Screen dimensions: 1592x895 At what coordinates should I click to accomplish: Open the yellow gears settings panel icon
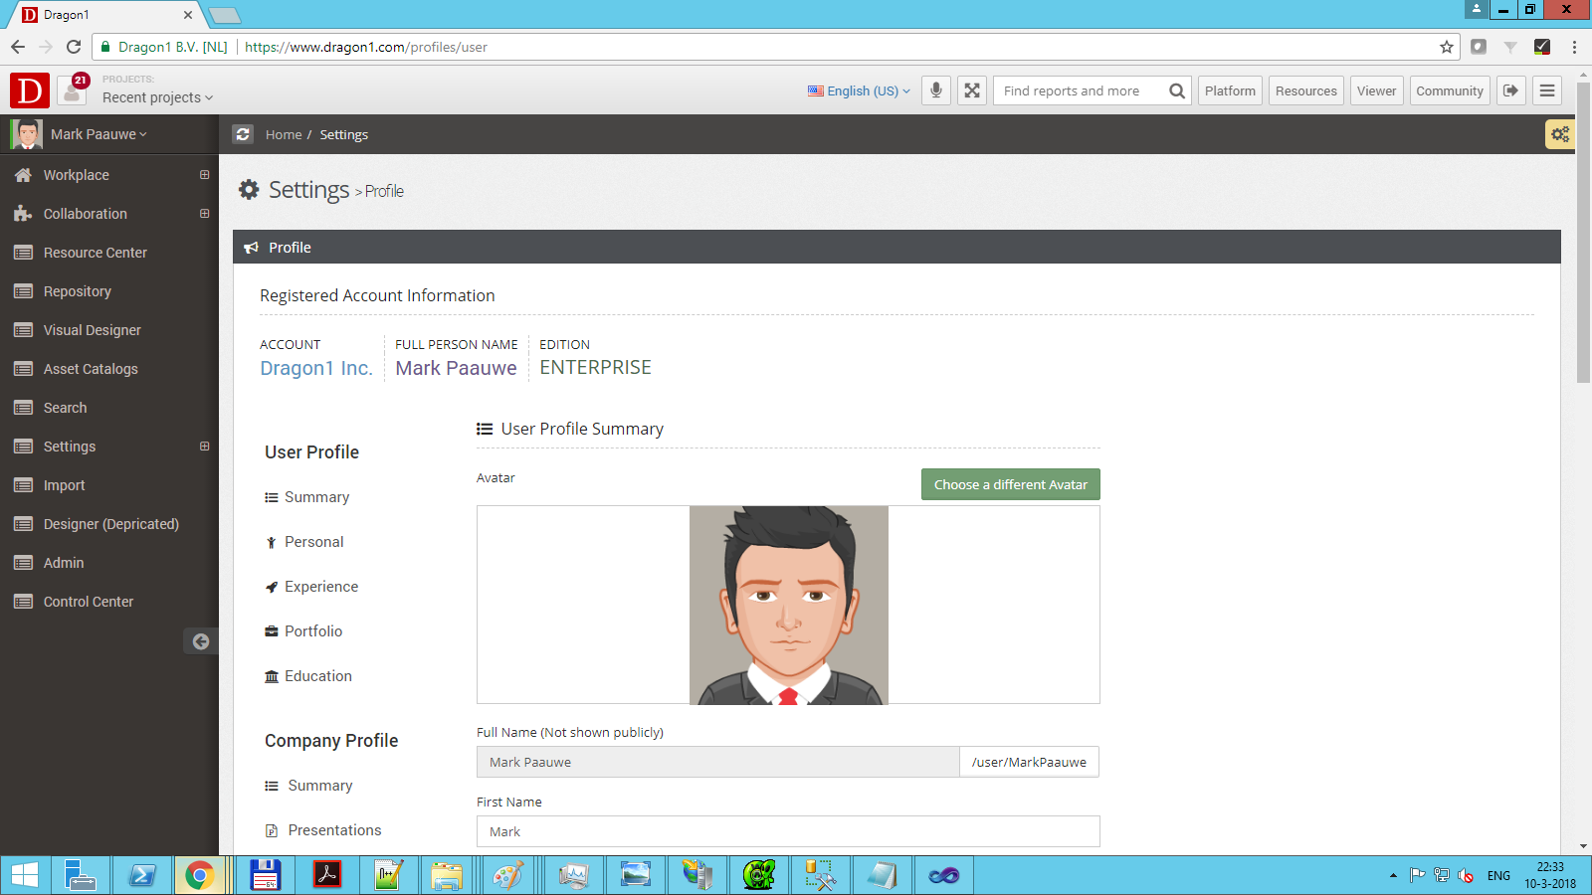[1560, 134]
